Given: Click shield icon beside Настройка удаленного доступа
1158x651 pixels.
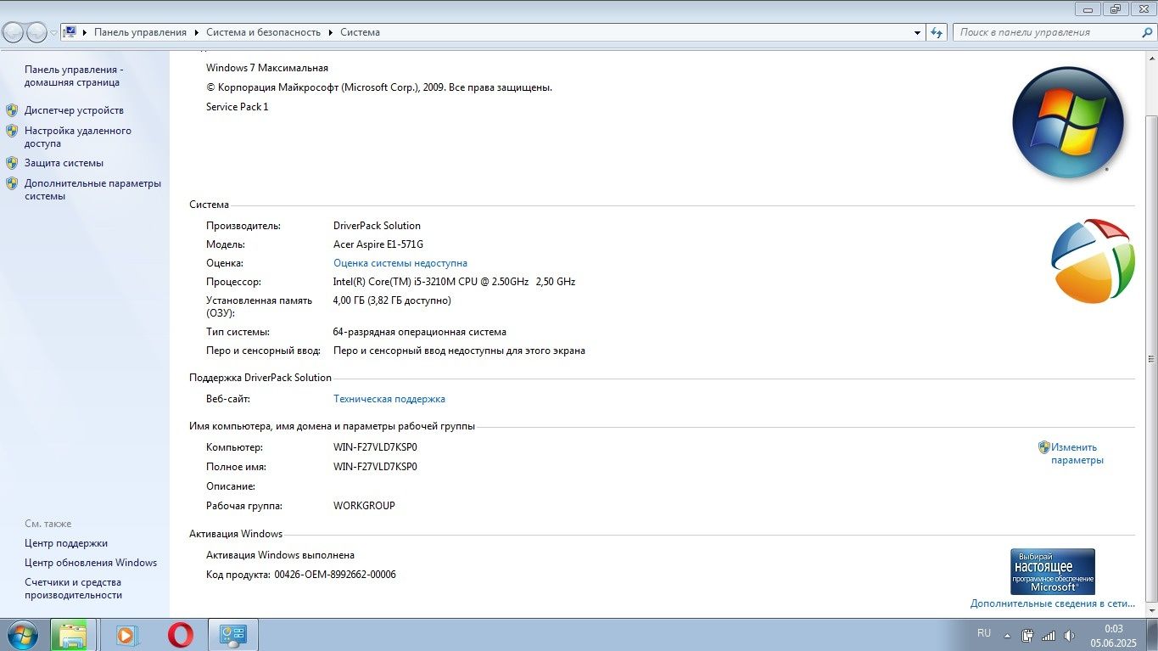Looking at the screenshot, I should [12, 131].
